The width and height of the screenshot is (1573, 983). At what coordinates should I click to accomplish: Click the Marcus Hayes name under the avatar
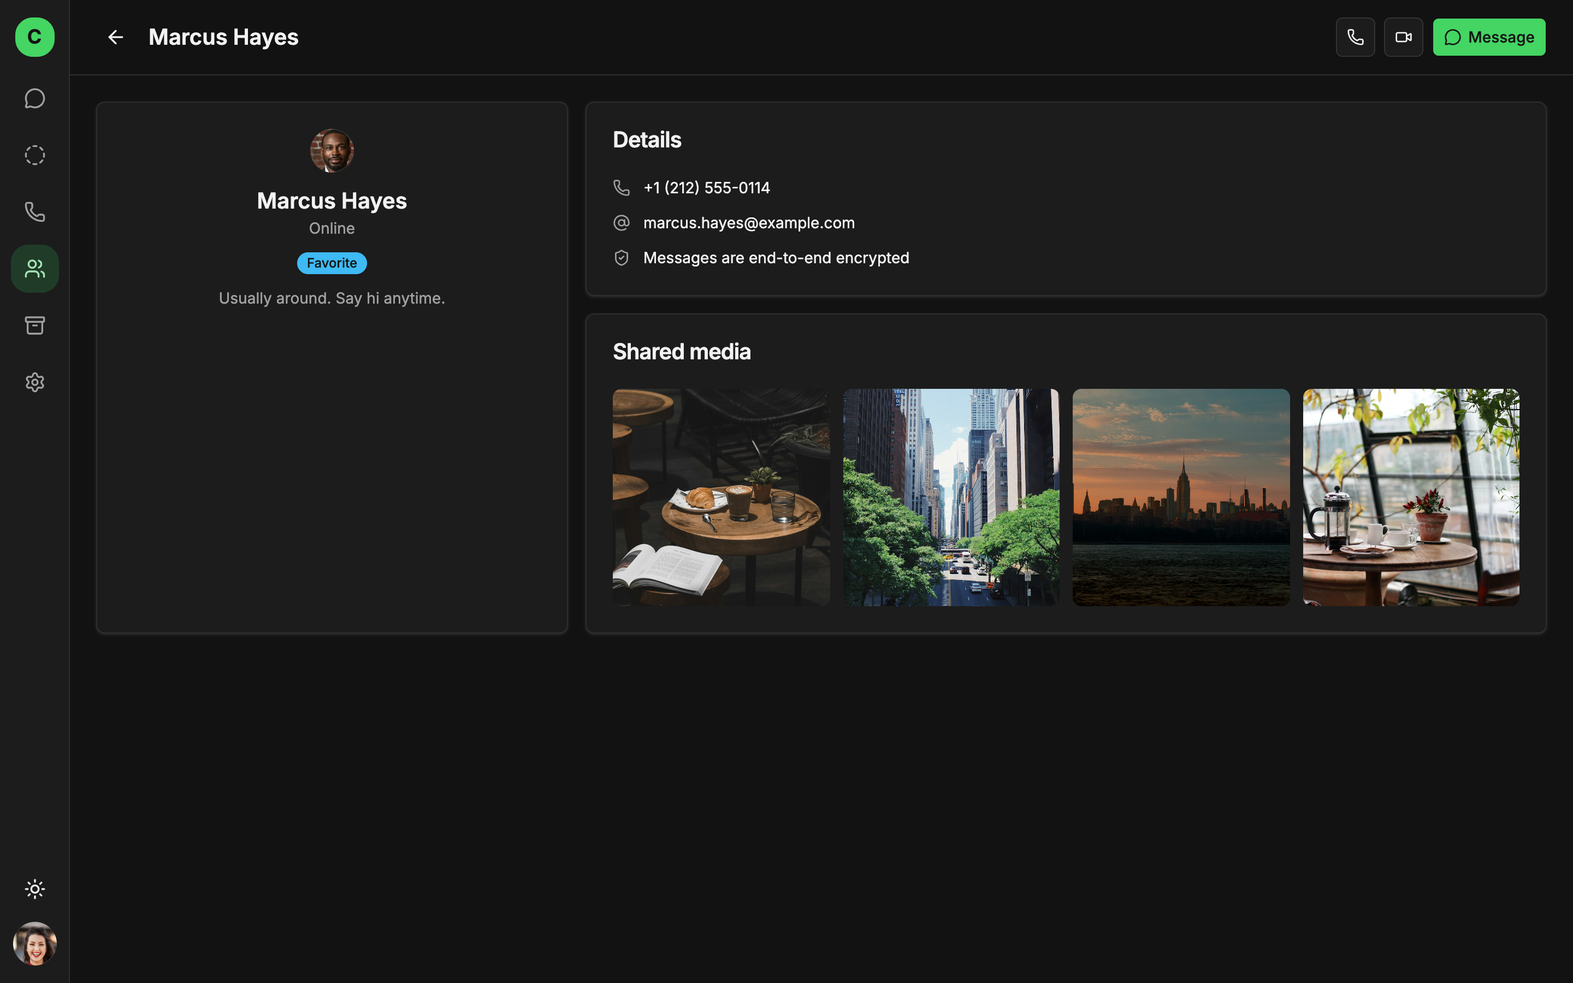coord(332,201)
